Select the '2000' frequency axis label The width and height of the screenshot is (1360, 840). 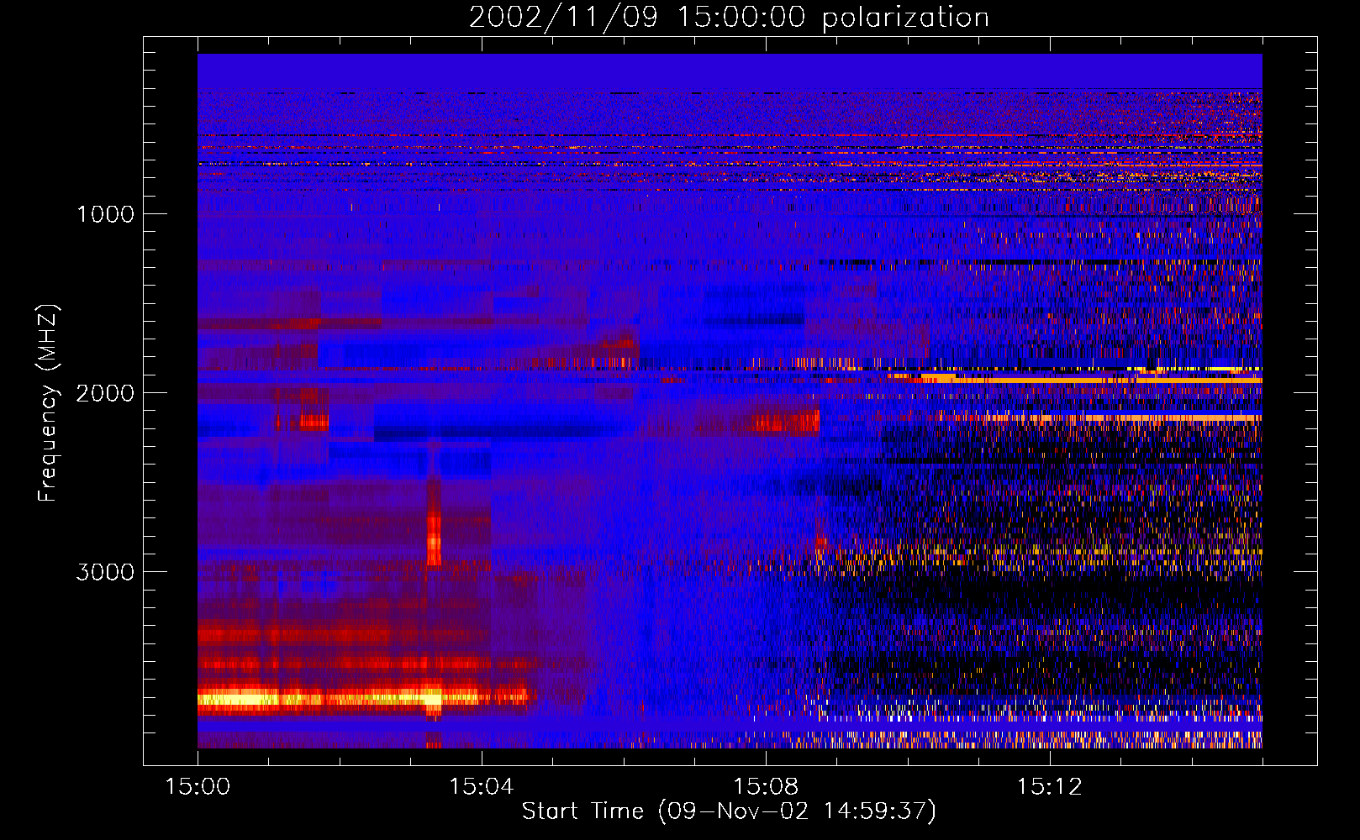[105, 393]
